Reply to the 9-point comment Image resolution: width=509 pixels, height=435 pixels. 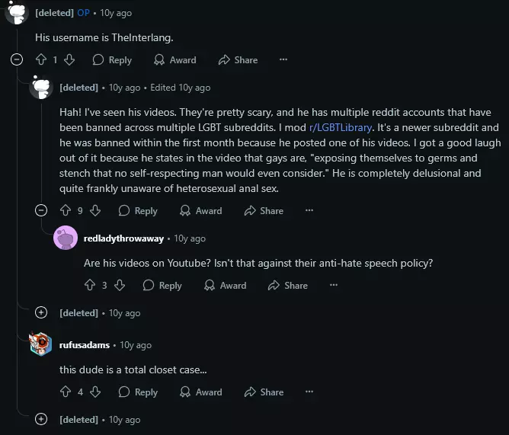click(x=137, y=210)
